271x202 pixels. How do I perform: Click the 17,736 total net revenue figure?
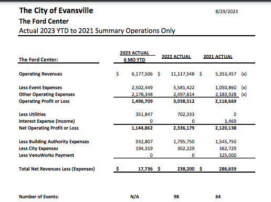[145, 169]
